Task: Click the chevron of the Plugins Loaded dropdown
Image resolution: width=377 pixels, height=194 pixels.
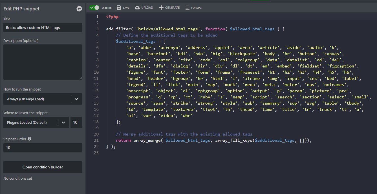Action: [x=63, y=122]
